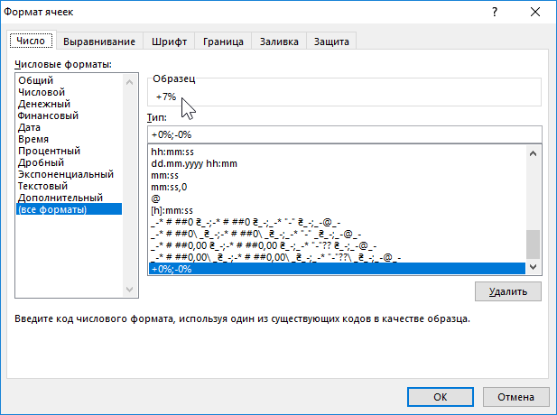Select the +0%;-0% list entry
557x415 pixels.
(337, 269)
